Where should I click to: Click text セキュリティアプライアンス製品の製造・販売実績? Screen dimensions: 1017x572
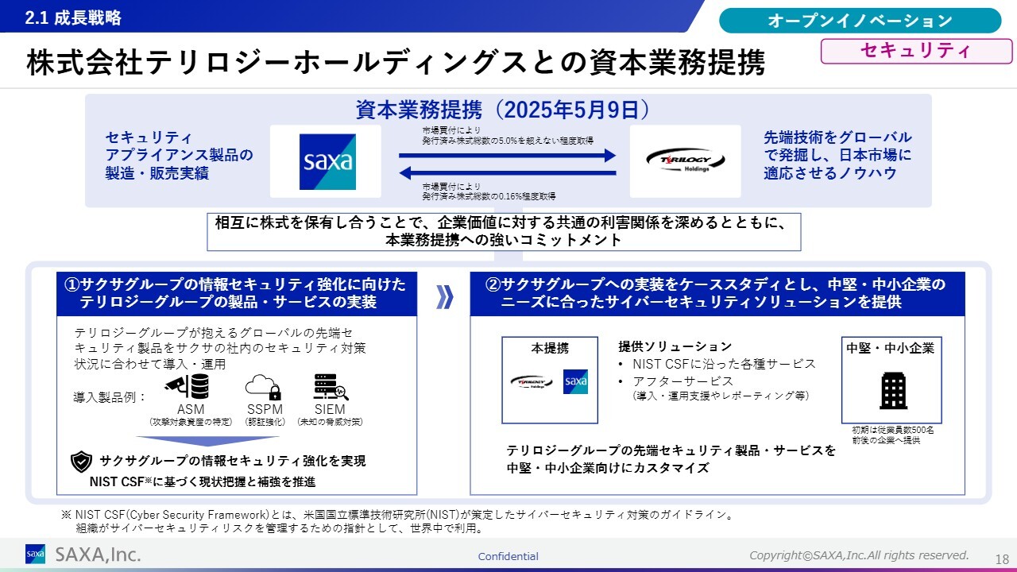(x=180, y=155)
